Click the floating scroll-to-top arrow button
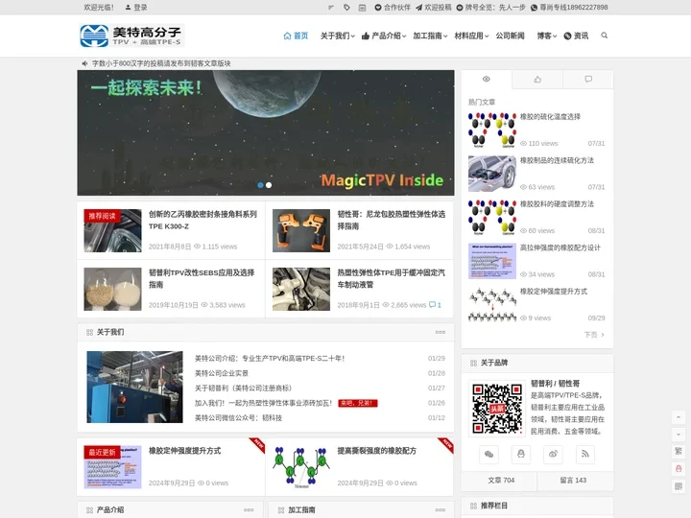The width and height of the screenshot is (691, 518). point(679,417)
